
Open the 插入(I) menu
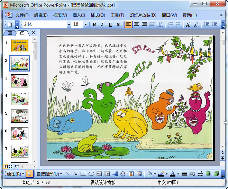pos(79,15)
